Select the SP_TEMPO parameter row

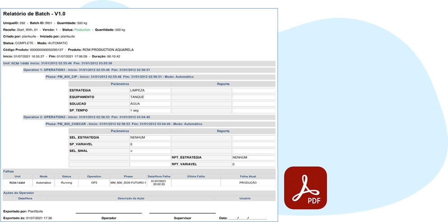(x=98, y=111)
